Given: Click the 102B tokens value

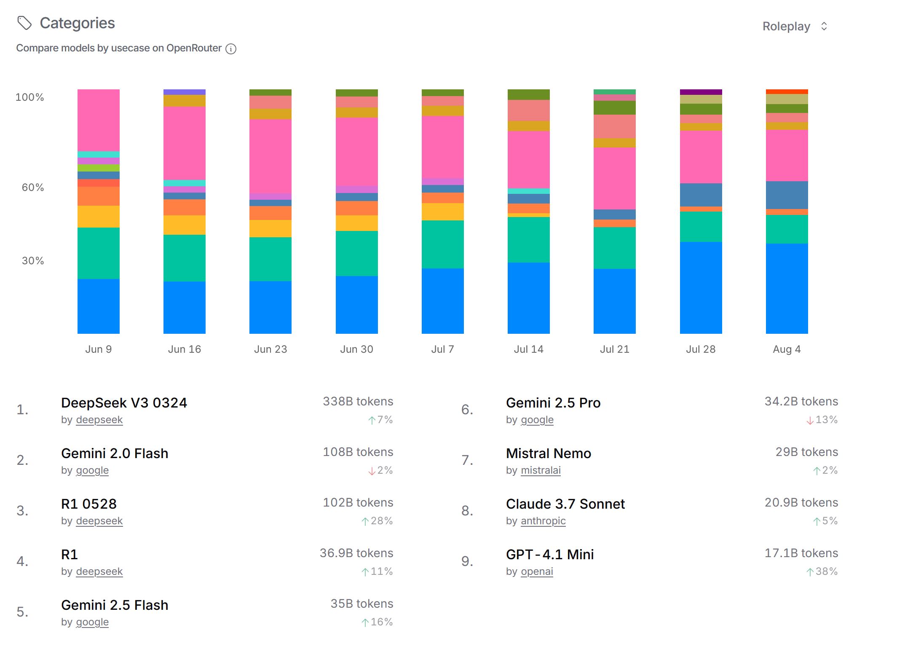Looking at the screenshot, I should click(x=358, y=503).
